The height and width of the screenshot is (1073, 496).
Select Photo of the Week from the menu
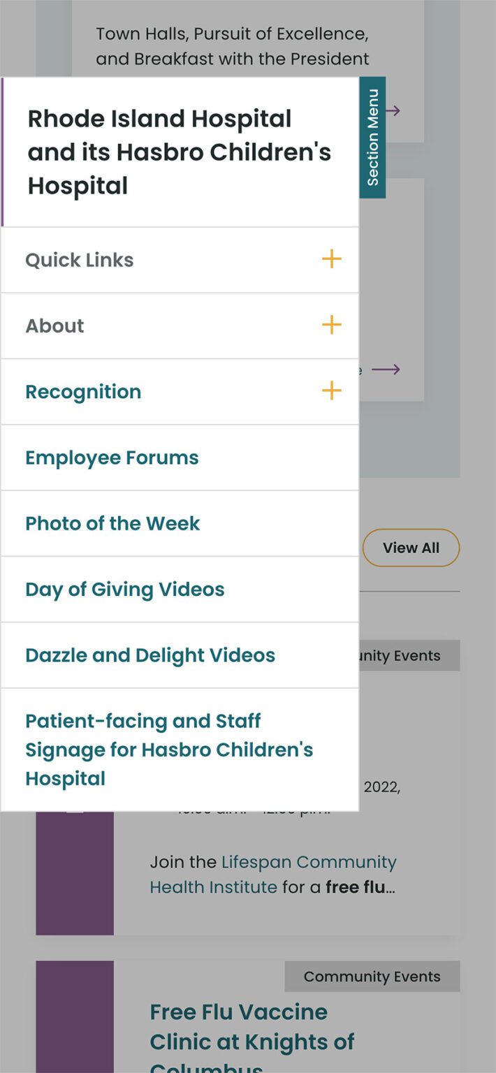tap(112, 523)
